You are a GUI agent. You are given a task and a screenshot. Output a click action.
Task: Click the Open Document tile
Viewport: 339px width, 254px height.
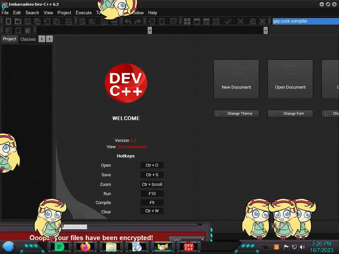pyautogui.click(x=290, y=79)
